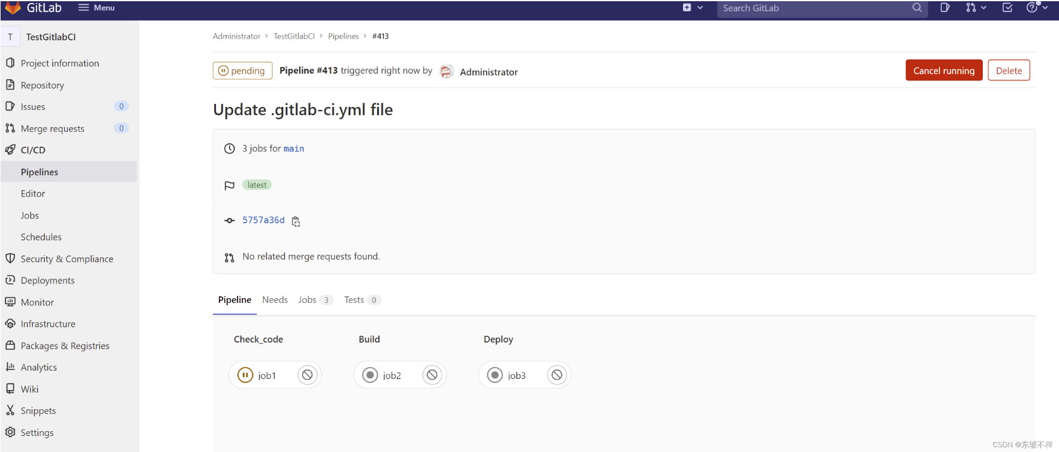The height and width of the screenshot is (452, 1059).
Task: Open the main branch link
Action: click(x=294, y=148)
